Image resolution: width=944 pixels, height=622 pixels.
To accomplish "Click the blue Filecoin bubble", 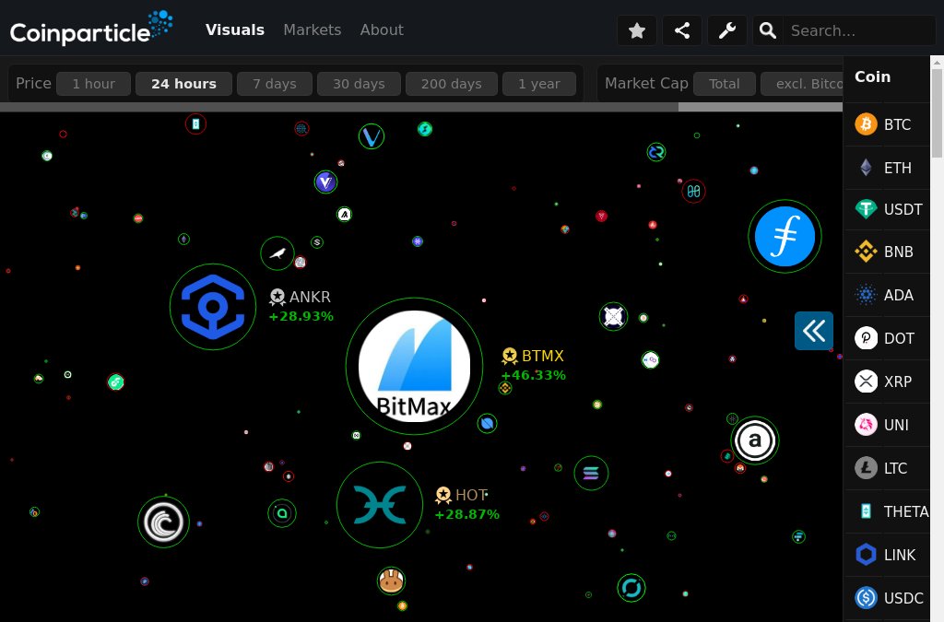I will point(785,236).
